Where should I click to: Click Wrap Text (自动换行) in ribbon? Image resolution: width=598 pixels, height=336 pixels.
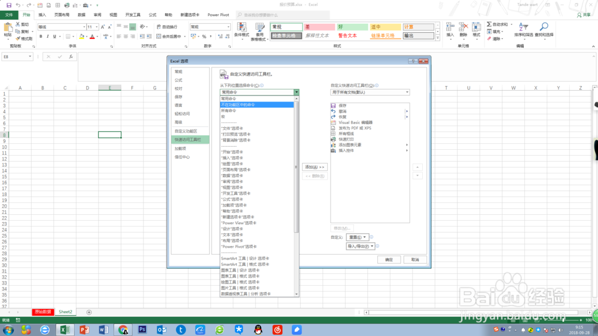tap(167, 27)
